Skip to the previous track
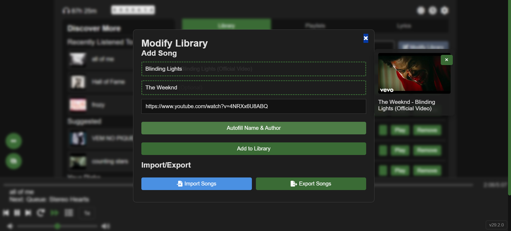 [x=6, y=213]
